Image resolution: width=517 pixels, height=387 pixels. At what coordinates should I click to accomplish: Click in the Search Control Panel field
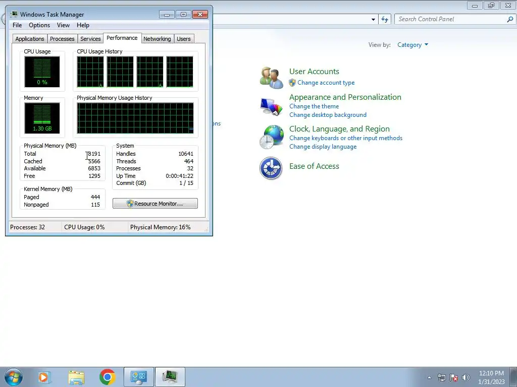[x=450, y=19]
